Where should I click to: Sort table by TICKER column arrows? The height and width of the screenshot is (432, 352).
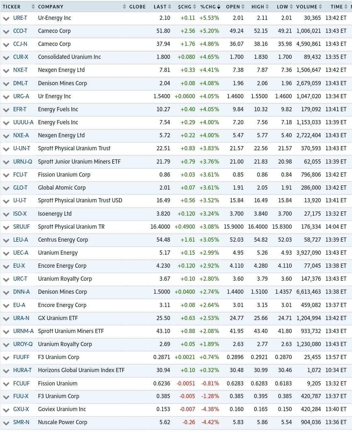click(33, 7)
